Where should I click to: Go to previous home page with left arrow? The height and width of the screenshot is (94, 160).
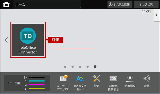coord(6,40)
